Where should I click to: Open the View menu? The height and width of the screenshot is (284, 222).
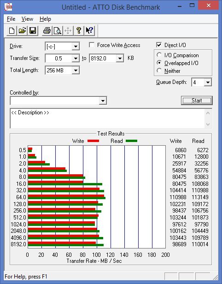pyautogui.click(x=27, y=19)
